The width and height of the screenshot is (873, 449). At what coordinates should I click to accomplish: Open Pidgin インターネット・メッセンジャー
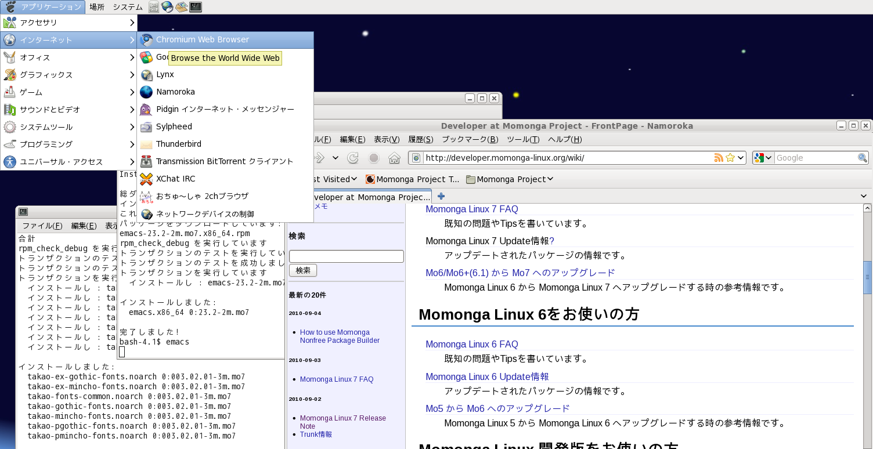(x=225, y=110)
